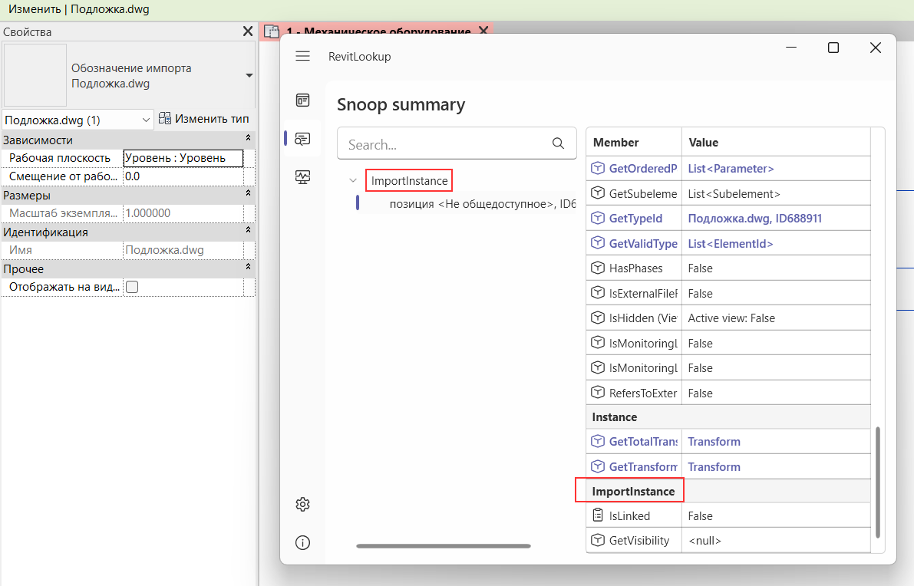Click the ImportInstance group header in table

(728, 491)
